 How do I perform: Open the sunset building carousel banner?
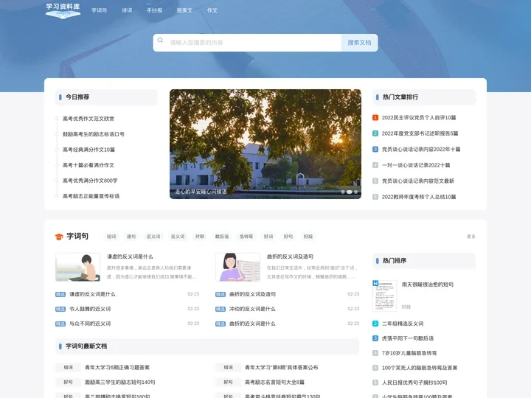265,144
